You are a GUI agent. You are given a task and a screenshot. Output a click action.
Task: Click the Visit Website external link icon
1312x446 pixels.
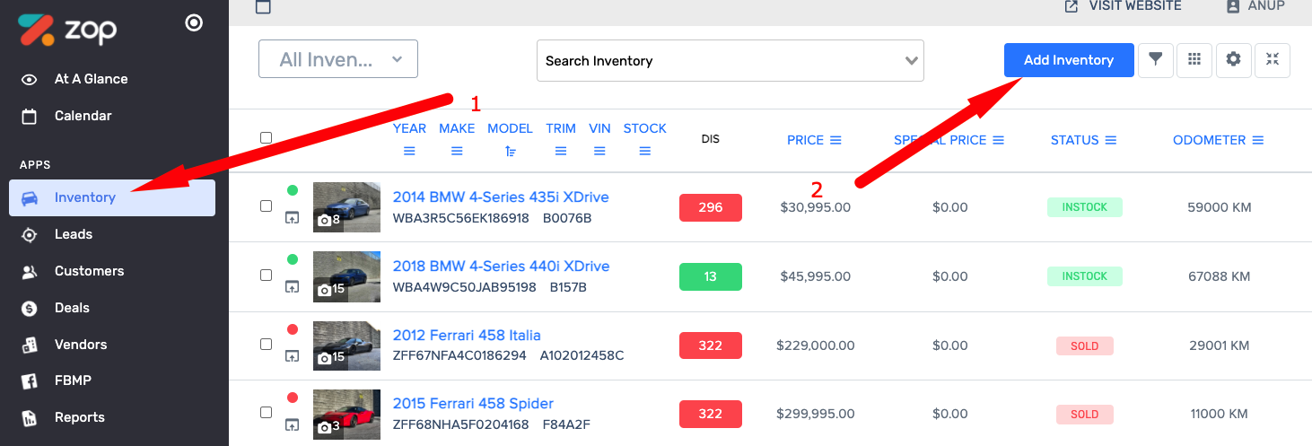tap(1071, 6)
